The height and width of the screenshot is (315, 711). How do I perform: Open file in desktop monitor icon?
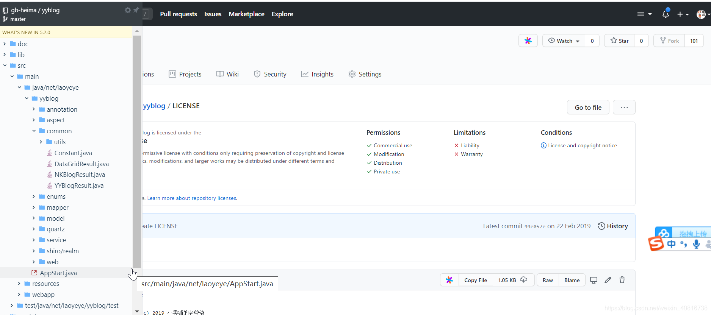point(594,280)
